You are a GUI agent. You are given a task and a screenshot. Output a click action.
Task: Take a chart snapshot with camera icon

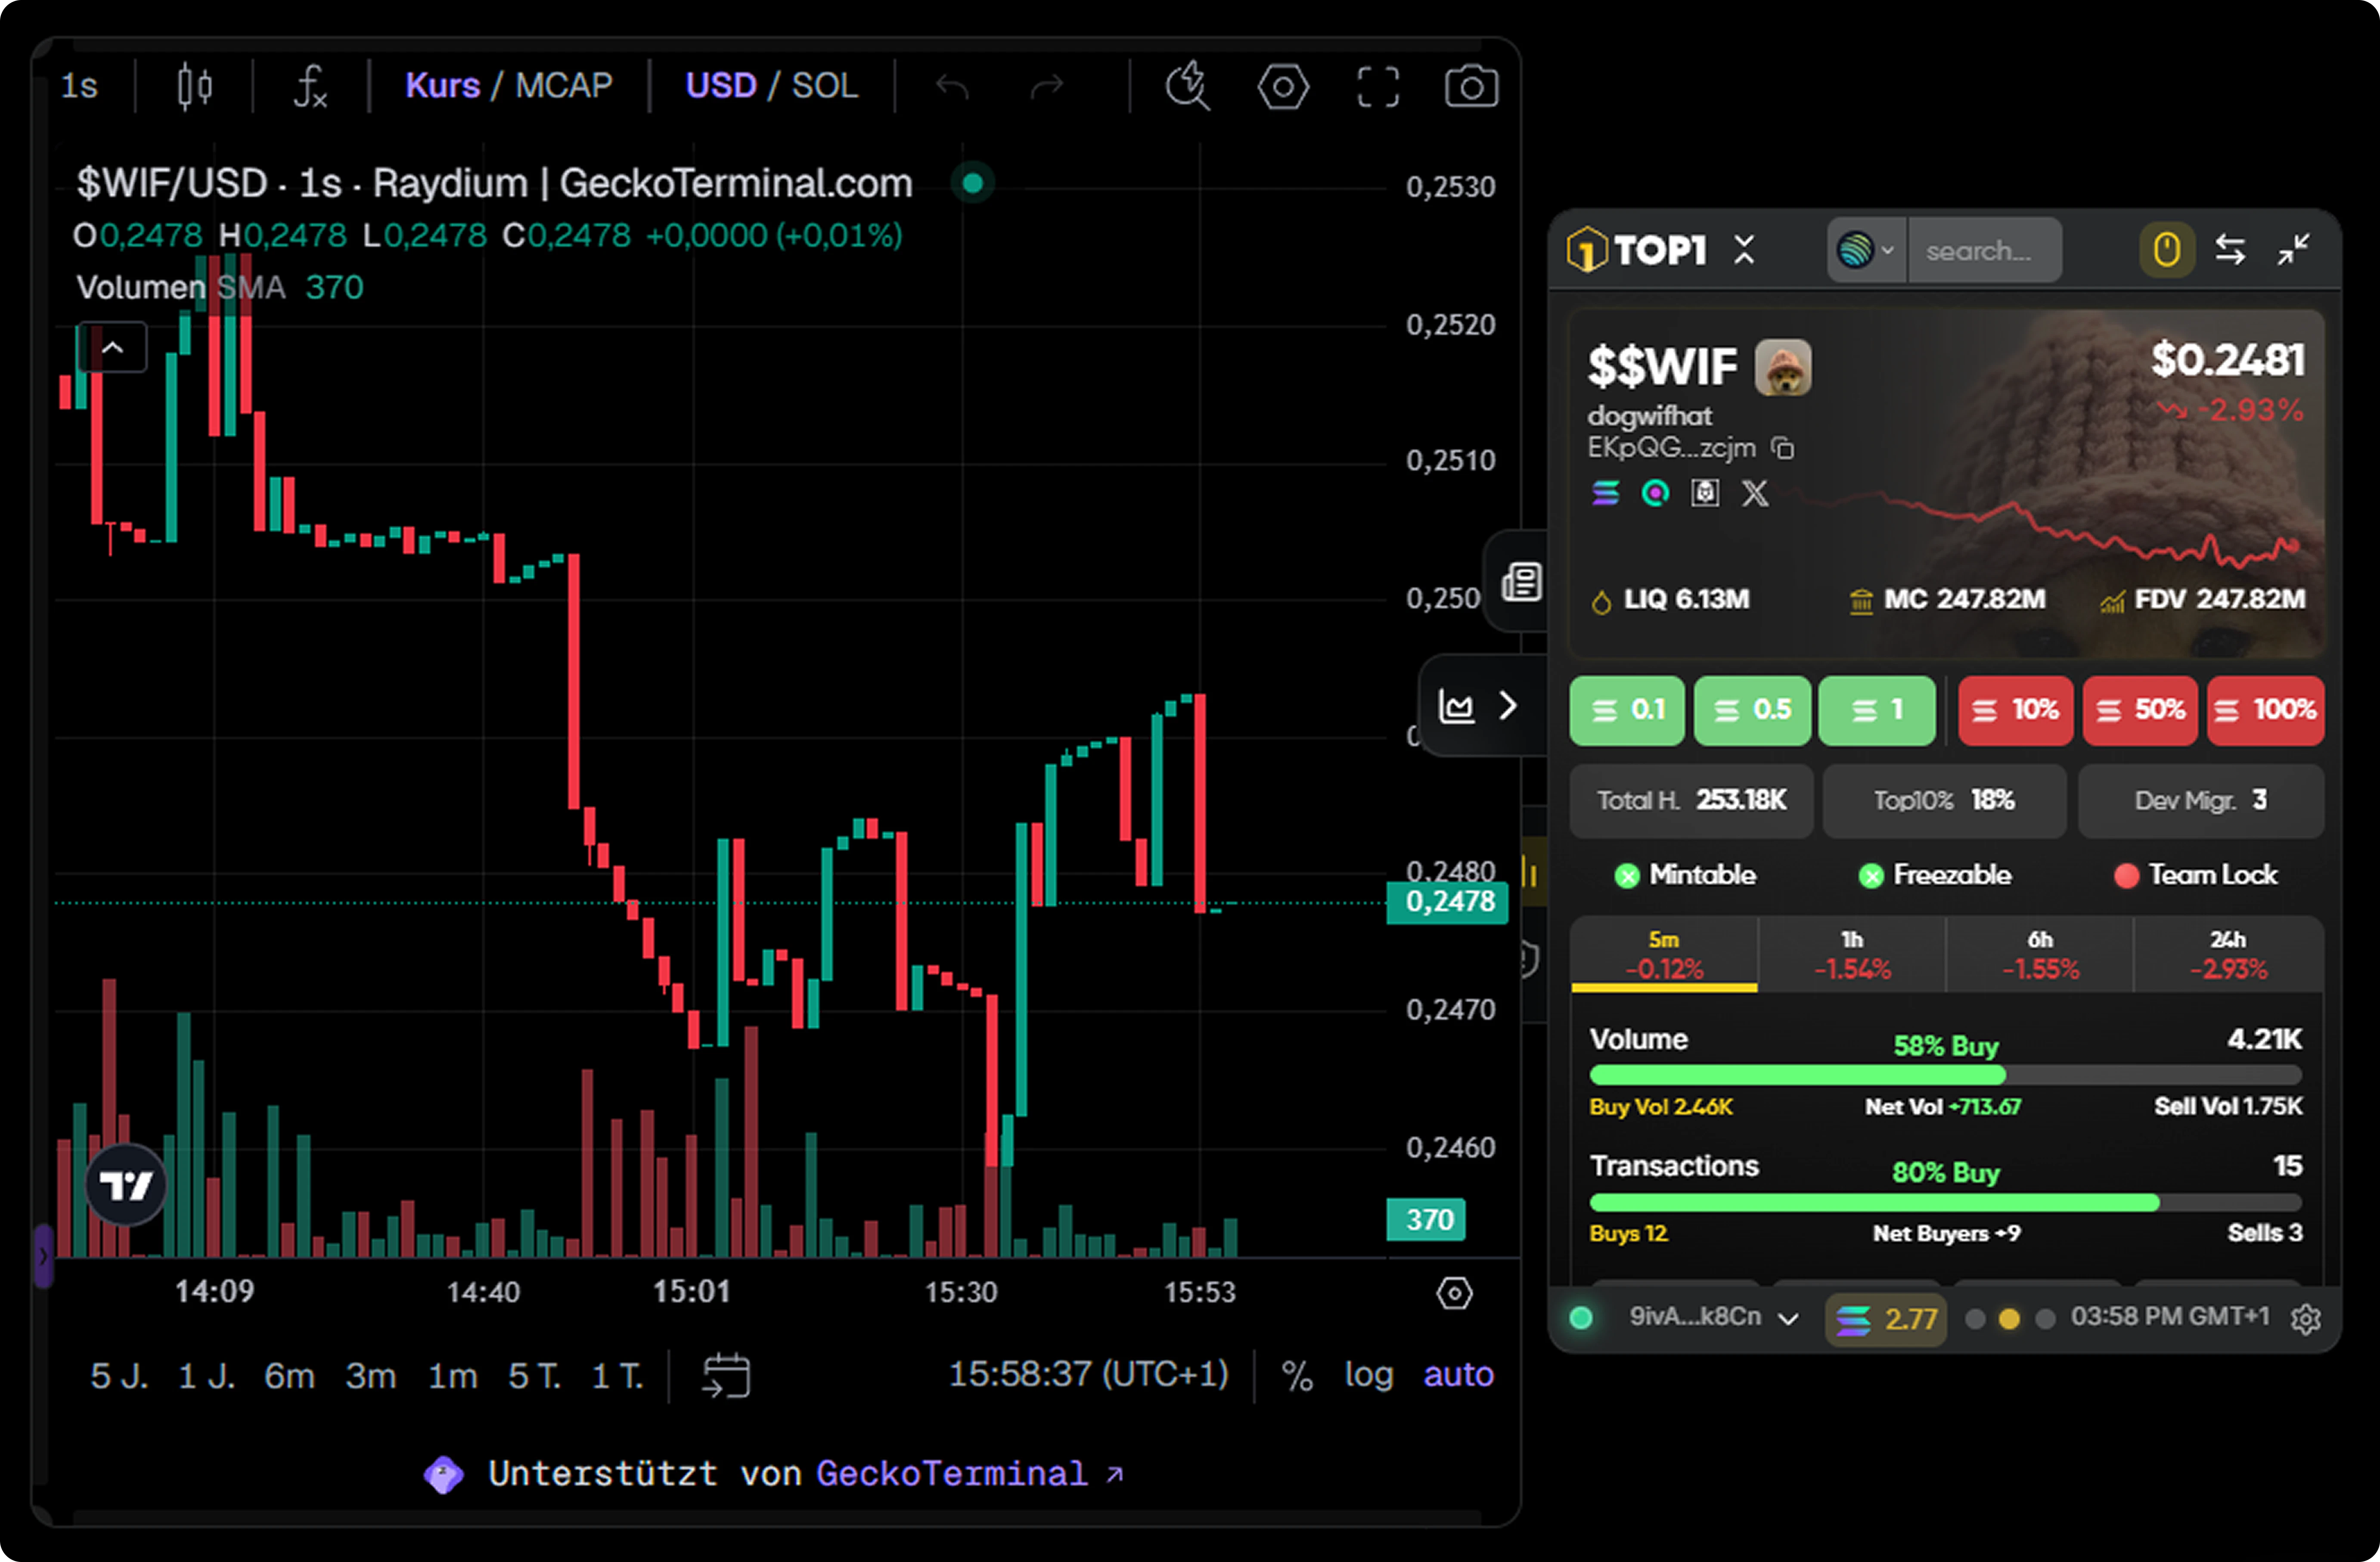click(x=1470, y=87)
